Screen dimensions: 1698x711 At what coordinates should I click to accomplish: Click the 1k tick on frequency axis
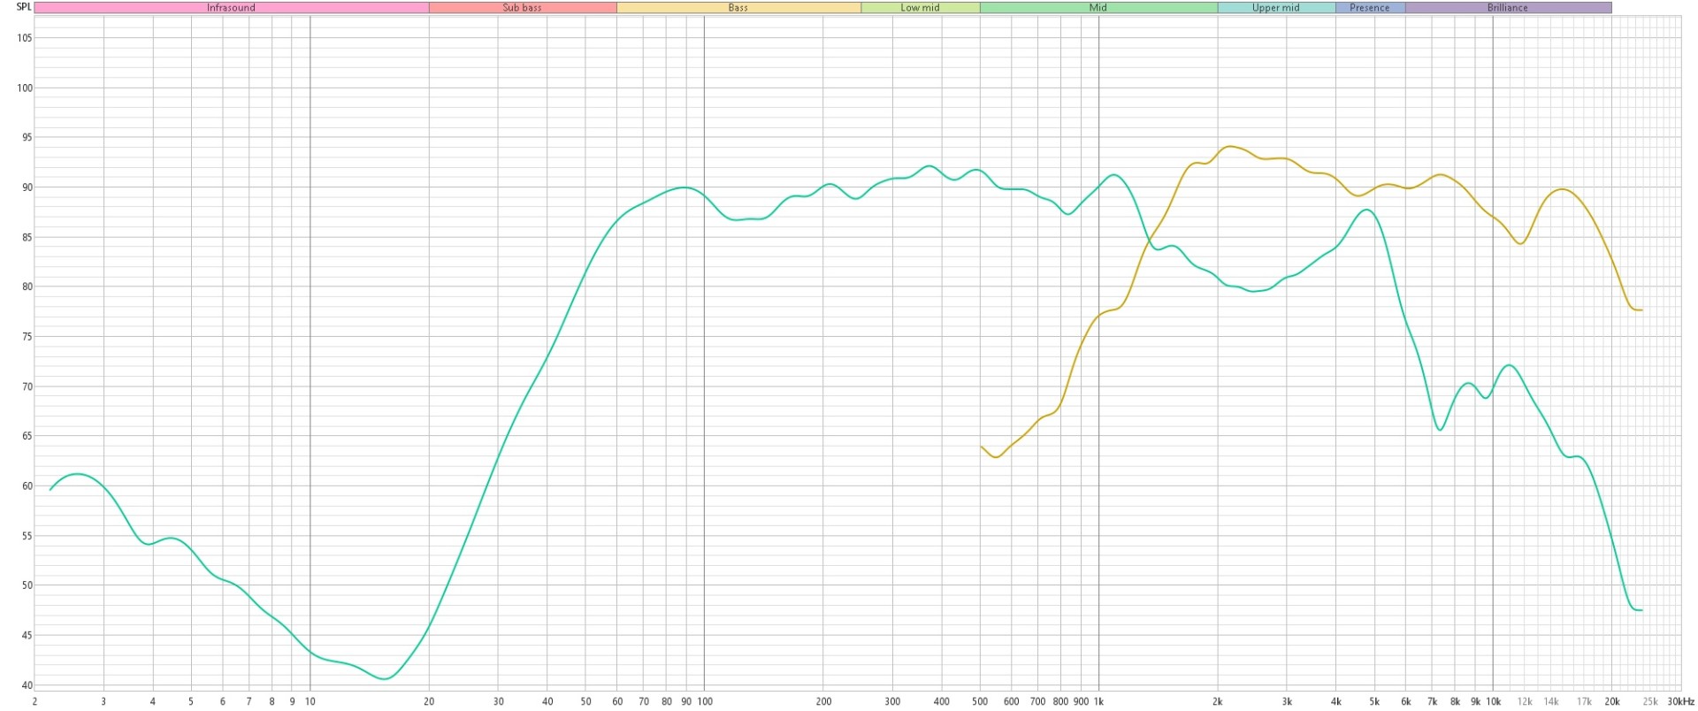[x=1098, y=702]
